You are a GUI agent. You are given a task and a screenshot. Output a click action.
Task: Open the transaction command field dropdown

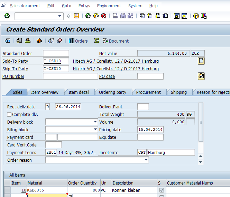point(59,16)
